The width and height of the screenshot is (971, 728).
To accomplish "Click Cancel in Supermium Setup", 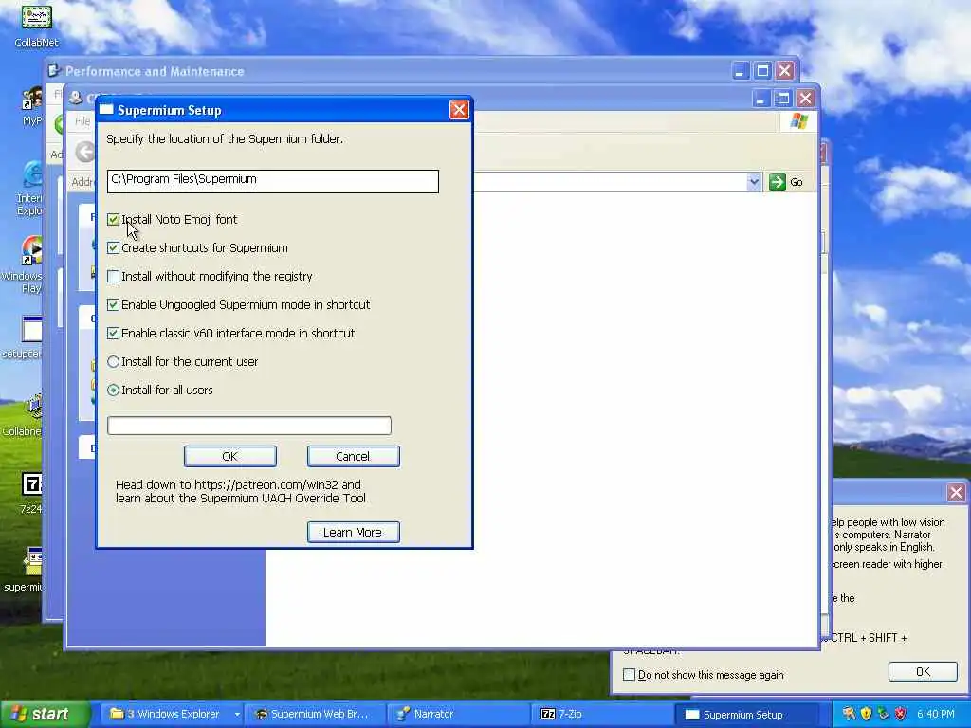I will [353, 456].
